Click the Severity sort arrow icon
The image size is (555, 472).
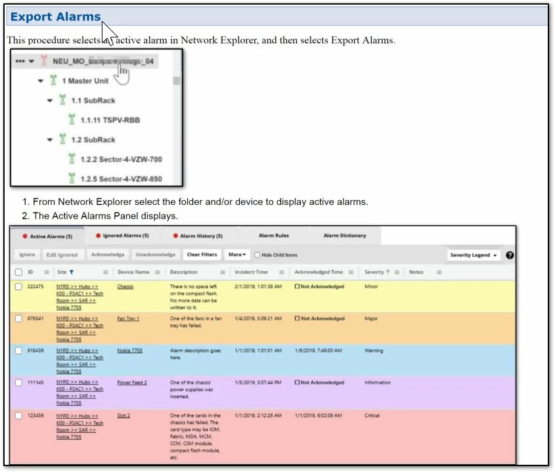coord(388,272)
